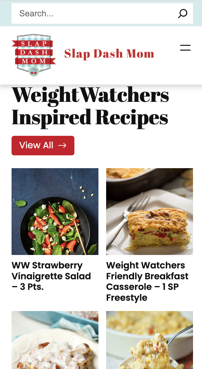Viewport: 202px width, 369px height.
Task: Open the hamburger navigation menu
Action: [185, 47]
